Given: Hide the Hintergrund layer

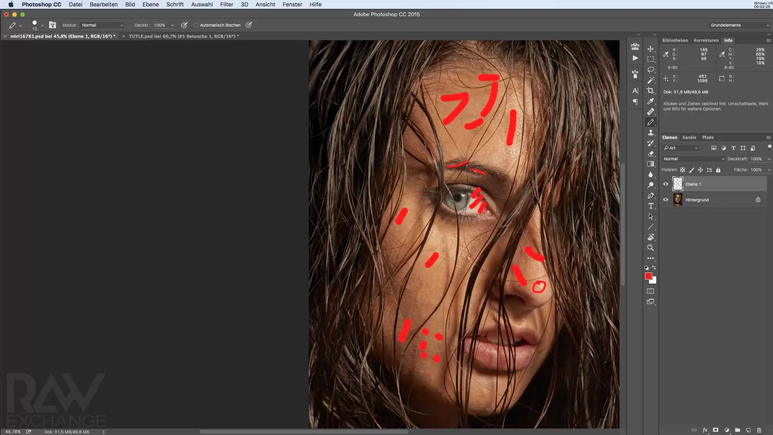Looking at the screenshot, I should coord(666,200).
